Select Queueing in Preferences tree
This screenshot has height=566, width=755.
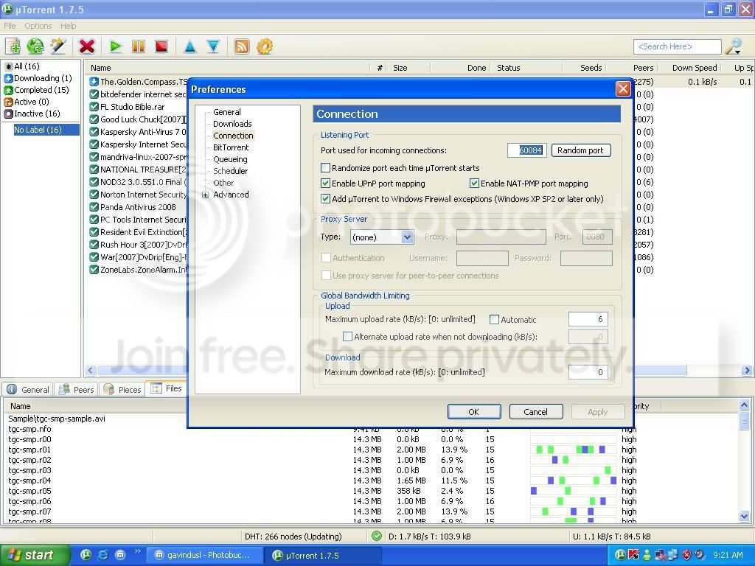230,159
